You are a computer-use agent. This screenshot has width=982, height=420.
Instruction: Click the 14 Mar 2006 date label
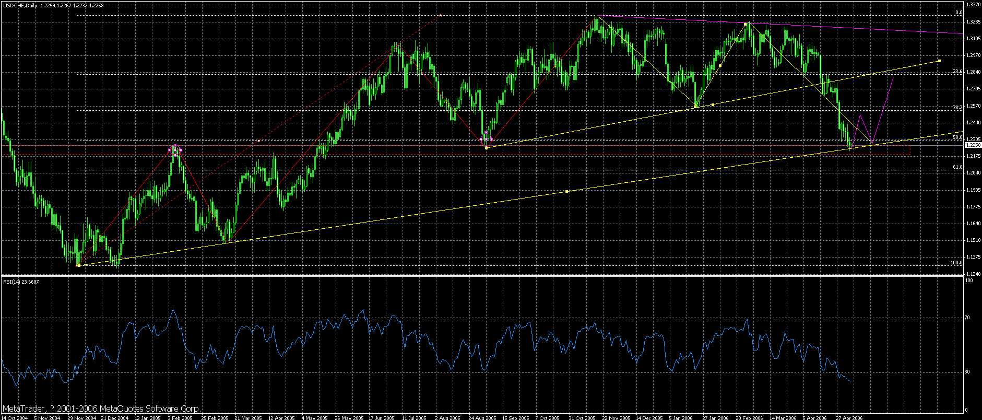(x=783, y=417)
